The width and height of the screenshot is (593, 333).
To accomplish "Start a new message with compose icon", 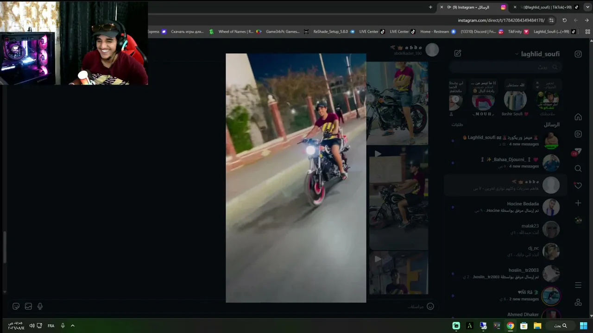I will (458, 53).
